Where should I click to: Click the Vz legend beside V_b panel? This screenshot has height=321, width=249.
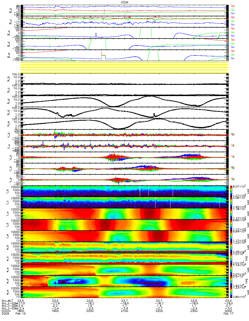pyautogui.click(x=233, y=134)
